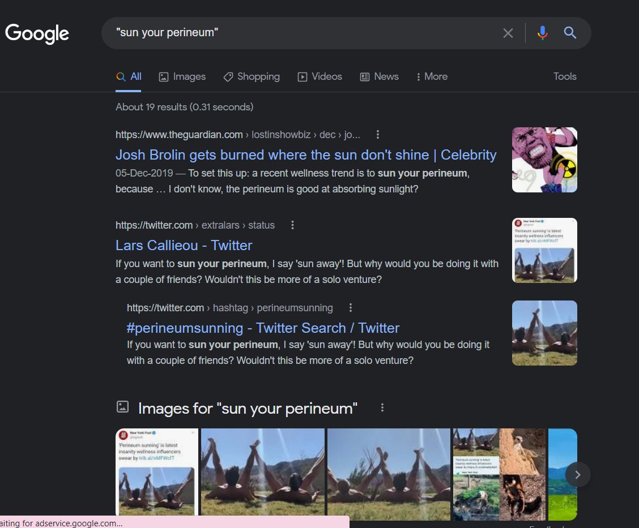Screen dimensions: 639x528
Task: Click the Images for section picture icon
Action: (x=122, y=407)
